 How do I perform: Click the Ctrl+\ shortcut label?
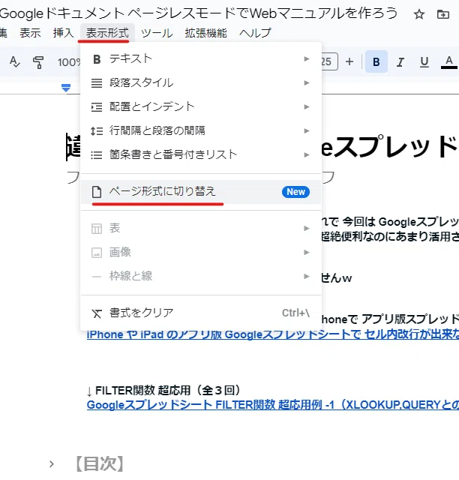(295, 313)
